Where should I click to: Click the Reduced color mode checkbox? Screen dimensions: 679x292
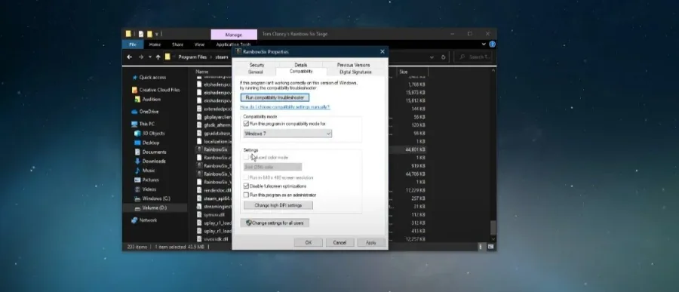[x=246, y=158]
